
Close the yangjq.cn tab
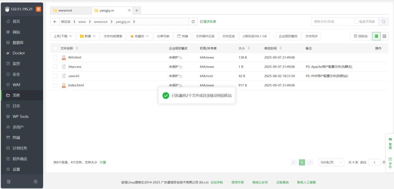(129, 10)
